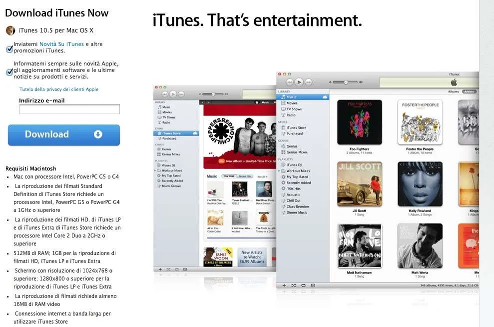Show the artwork viewer icon, front iTunes window
494x327 pixels.
(x=313, y=285)
